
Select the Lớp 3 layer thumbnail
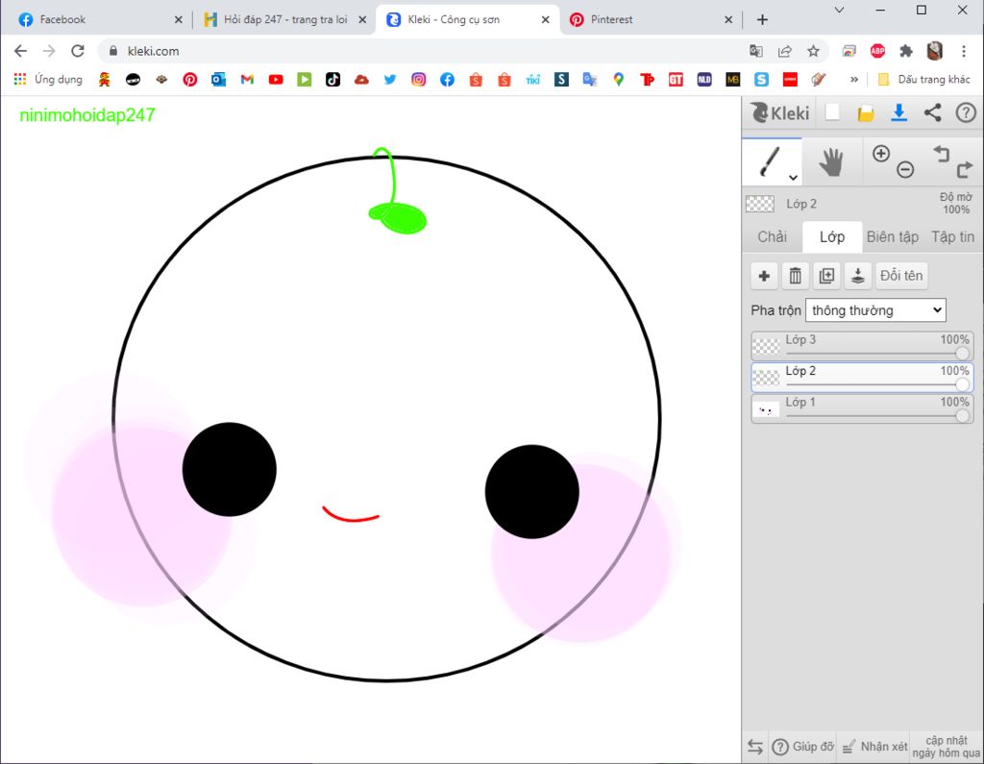[766, 346]
